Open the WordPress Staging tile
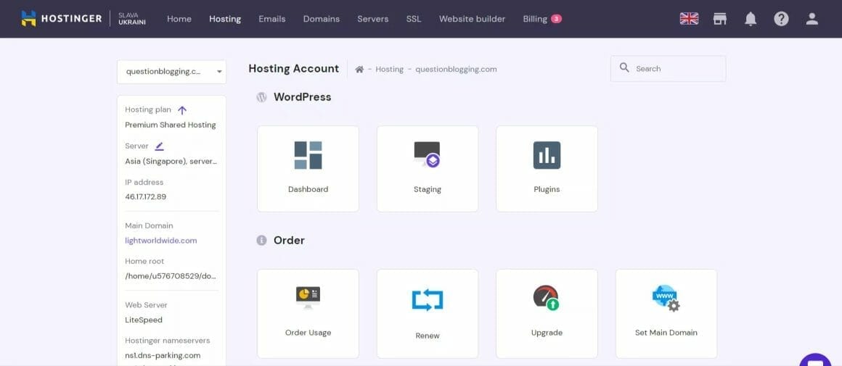Image resolution: width=842 pixels, height=366 pixels. (x=427, y=168)
